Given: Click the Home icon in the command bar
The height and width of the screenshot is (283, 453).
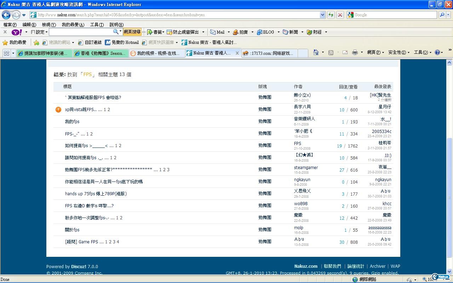Looking at the screenshot, I should pos(316,52).
